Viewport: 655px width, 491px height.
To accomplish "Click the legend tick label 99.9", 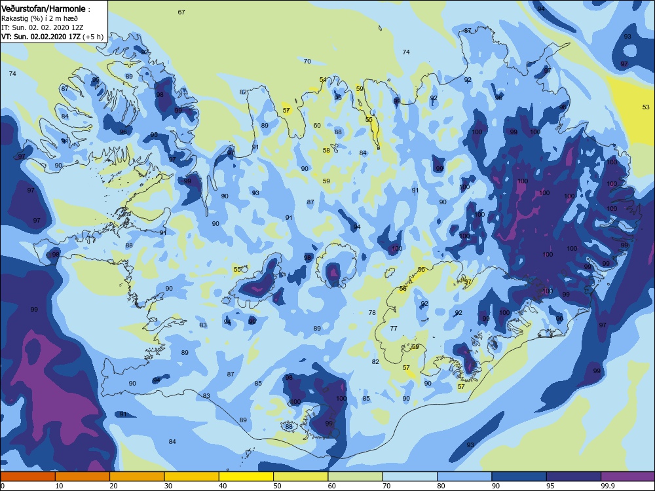I will pos(607,486).
